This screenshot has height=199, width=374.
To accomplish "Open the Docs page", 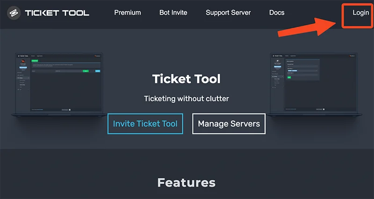I will click(277, 13).
